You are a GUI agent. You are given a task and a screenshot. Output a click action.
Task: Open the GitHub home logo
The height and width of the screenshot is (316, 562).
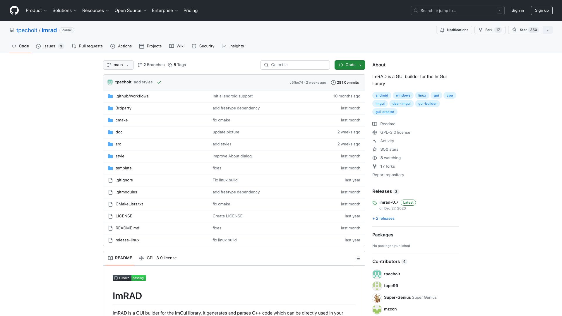[14, 11]
